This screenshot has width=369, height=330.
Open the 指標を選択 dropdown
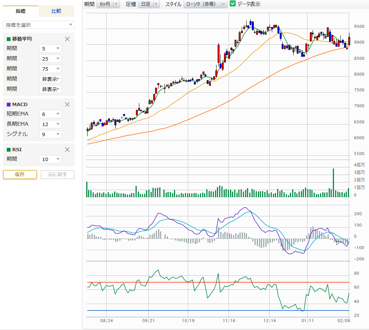click(x=39, y=25)
